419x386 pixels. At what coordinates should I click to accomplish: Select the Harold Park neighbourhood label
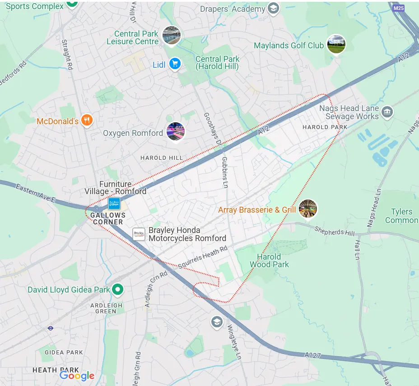tap(325, 127)
